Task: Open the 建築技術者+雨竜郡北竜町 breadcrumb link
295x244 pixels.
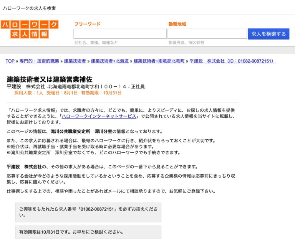Action: 159,61
